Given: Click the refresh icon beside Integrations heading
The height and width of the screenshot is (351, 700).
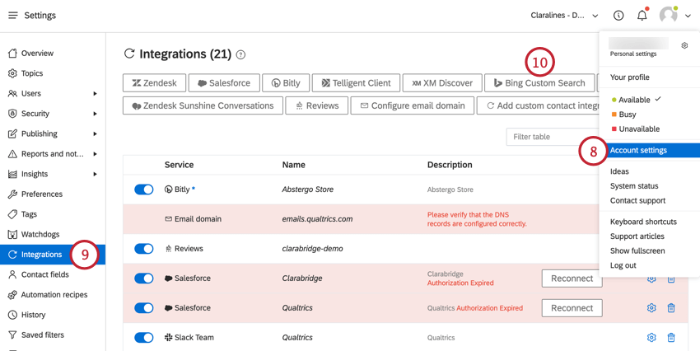Looking at the screenshot, I should coord(129,54).
